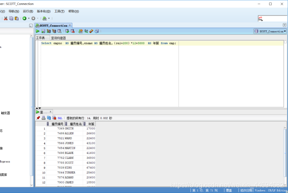Click the Autotrace icon

pos(54,31)
